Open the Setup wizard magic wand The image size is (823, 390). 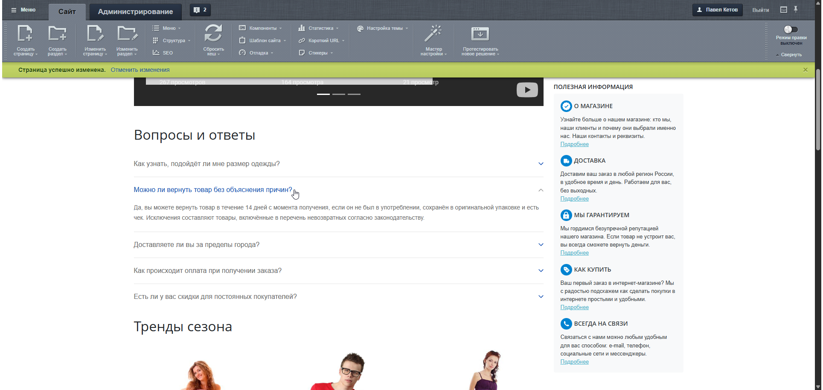pos(433,34)
